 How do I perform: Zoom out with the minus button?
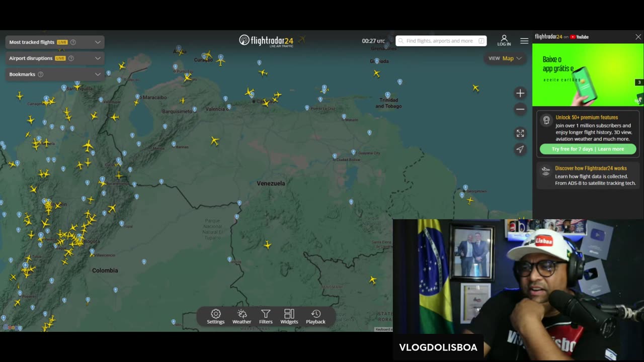(x=520, y=109)
